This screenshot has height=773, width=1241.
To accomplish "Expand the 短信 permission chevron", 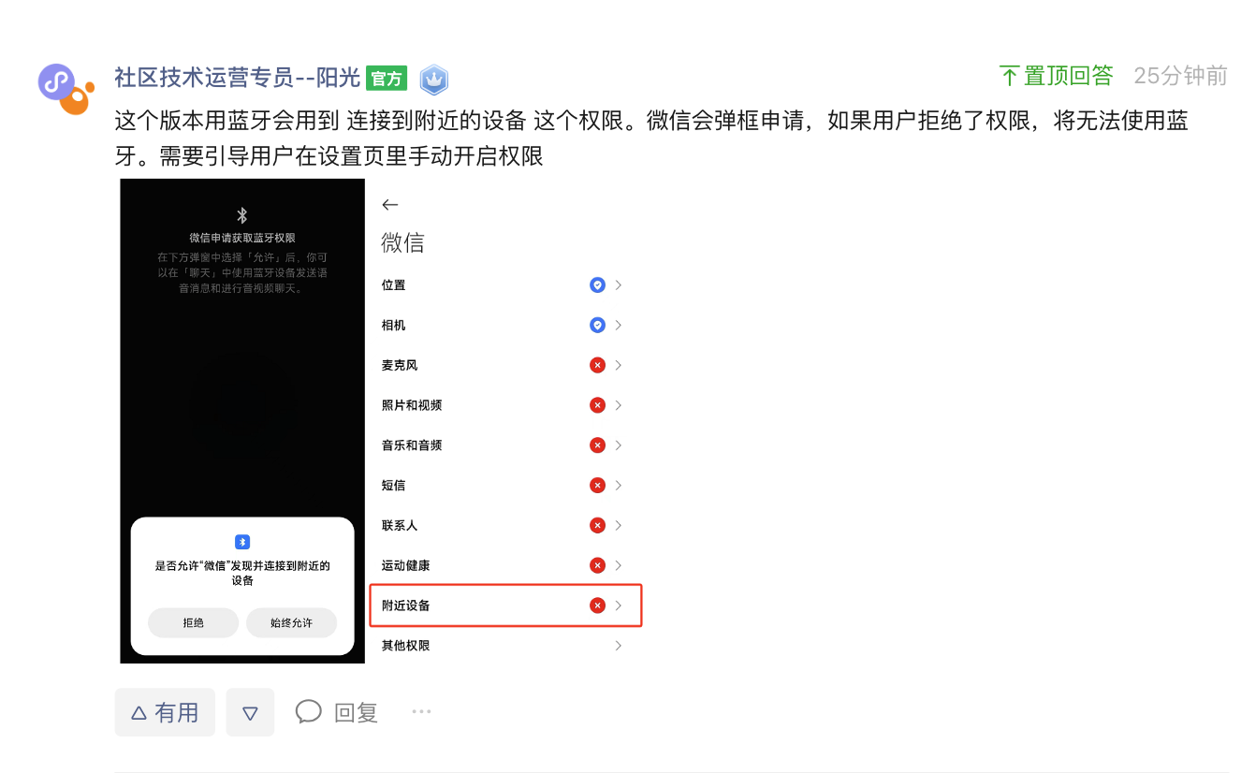I will tap(619, 485).
